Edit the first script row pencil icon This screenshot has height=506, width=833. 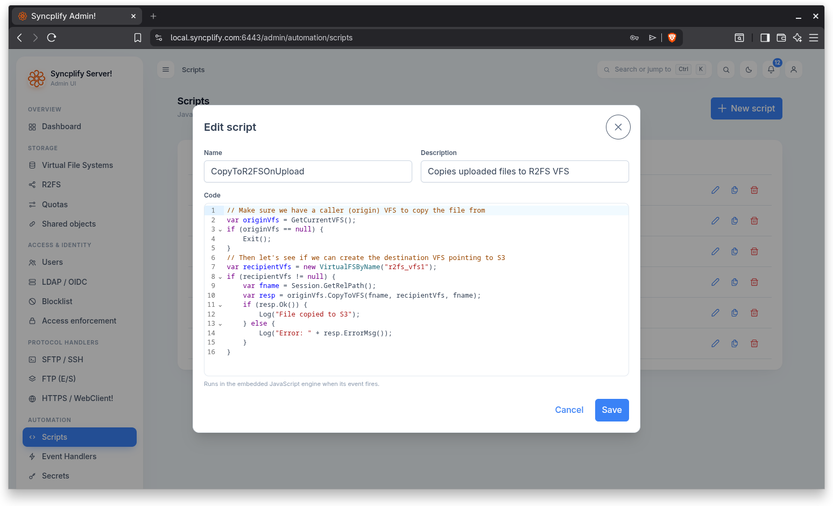[x=715, y=190]
